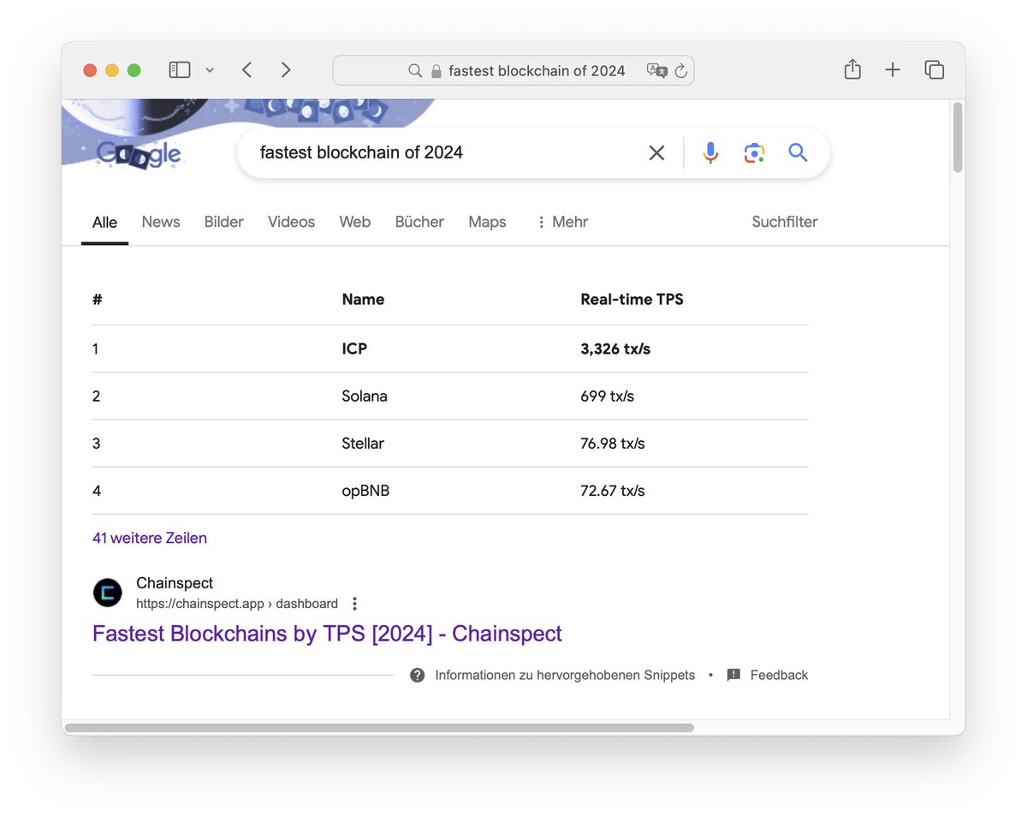Open the Suchfilter options
The image size is (1027, 817).
point(785,222)
